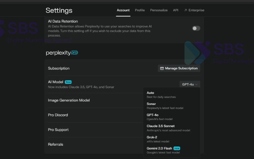Image resolution: width=254 pixels, height=159 pixels.
Task: Choose Gemini 2.0 Flash model
Action: point(171,150)
